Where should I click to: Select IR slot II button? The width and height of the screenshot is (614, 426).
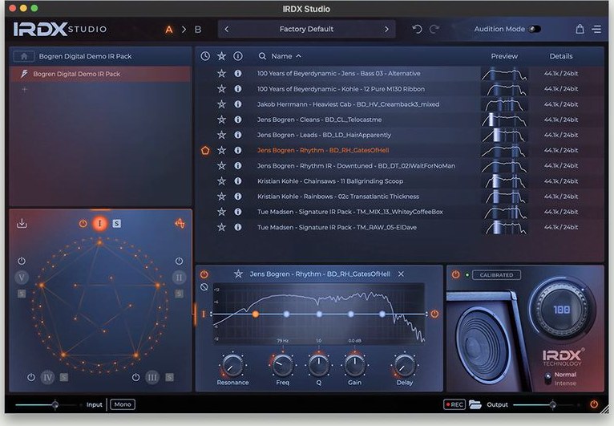(179, 278)
